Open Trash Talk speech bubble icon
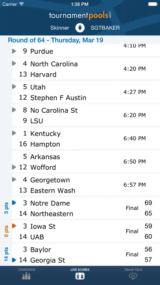This screenshot has height=285, width=160. click(133, 276)
